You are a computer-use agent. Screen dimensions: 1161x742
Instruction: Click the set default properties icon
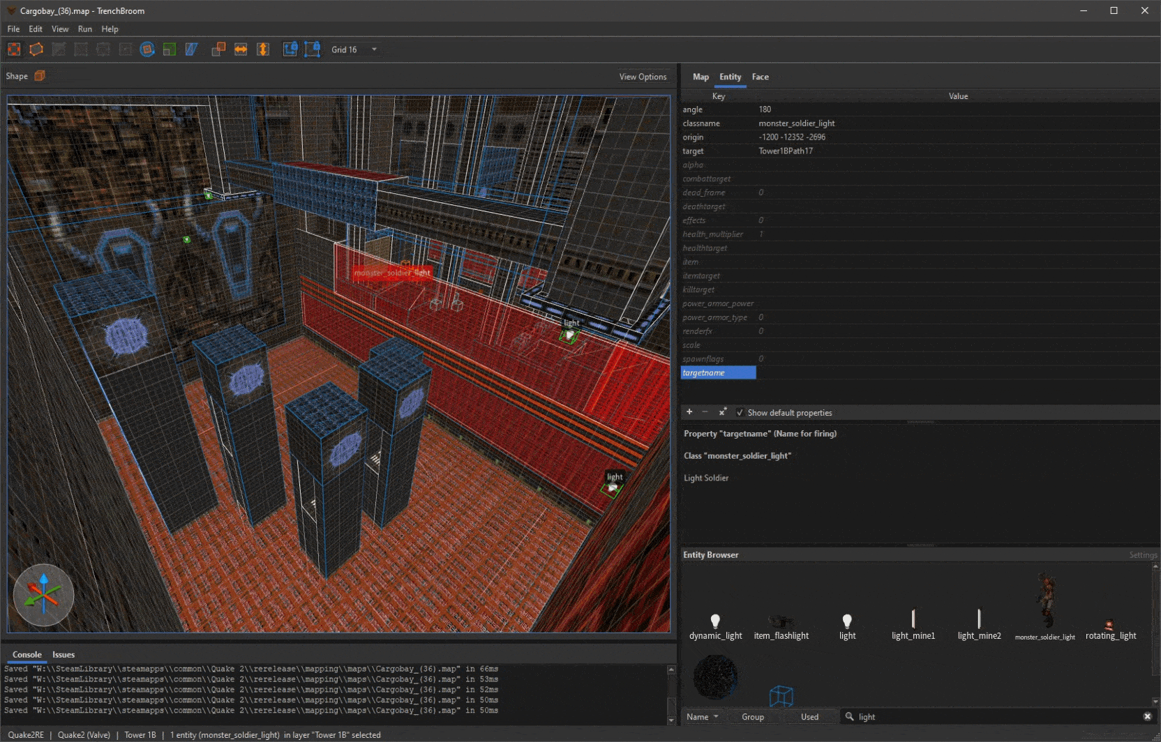coord(723,412)
